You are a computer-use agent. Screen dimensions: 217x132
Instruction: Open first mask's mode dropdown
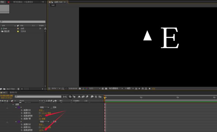coord(44,107)
